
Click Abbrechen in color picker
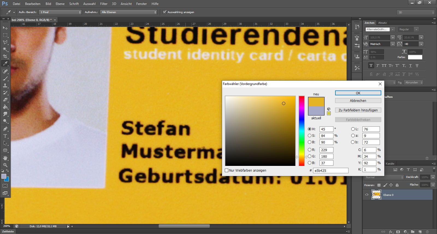(x=358, y=101)
